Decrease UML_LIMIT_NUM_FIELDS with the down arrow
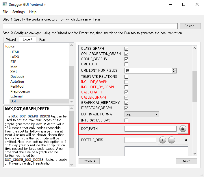 pyautogui.click(x=174, y=72)
